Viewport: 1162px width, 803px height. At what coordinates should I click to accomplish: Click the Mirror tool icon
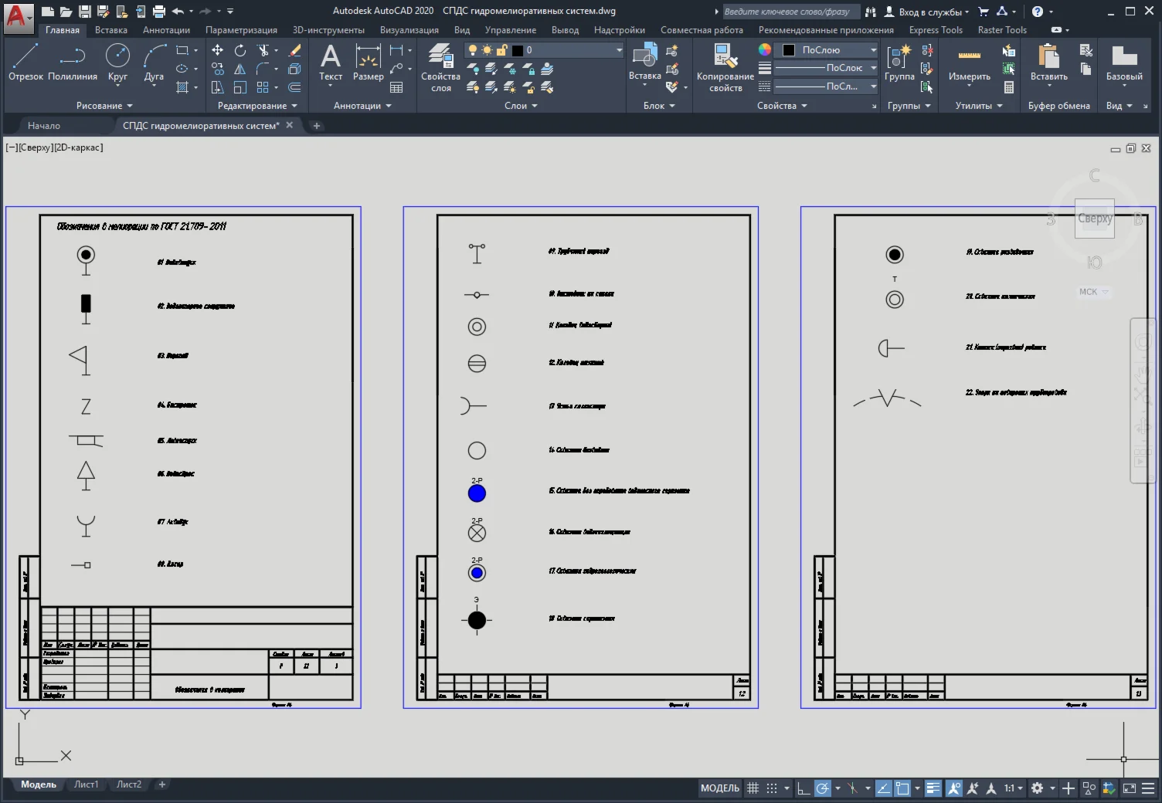240,69
